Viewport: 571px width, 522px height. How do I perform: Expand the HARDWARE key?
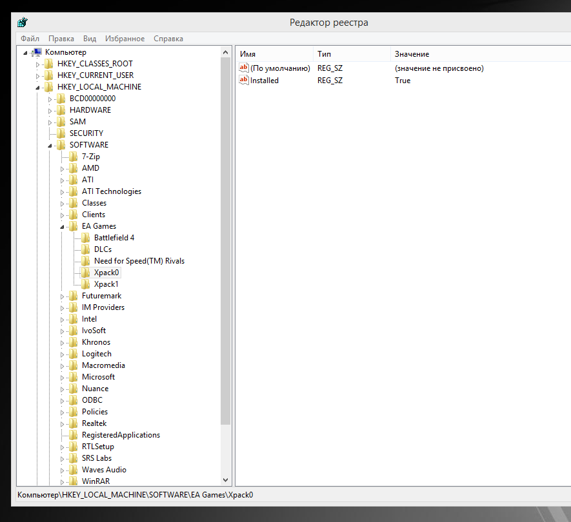tap(50, 111)
